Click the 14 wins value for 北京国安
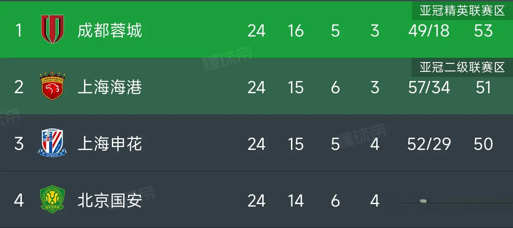 point(296,201)
